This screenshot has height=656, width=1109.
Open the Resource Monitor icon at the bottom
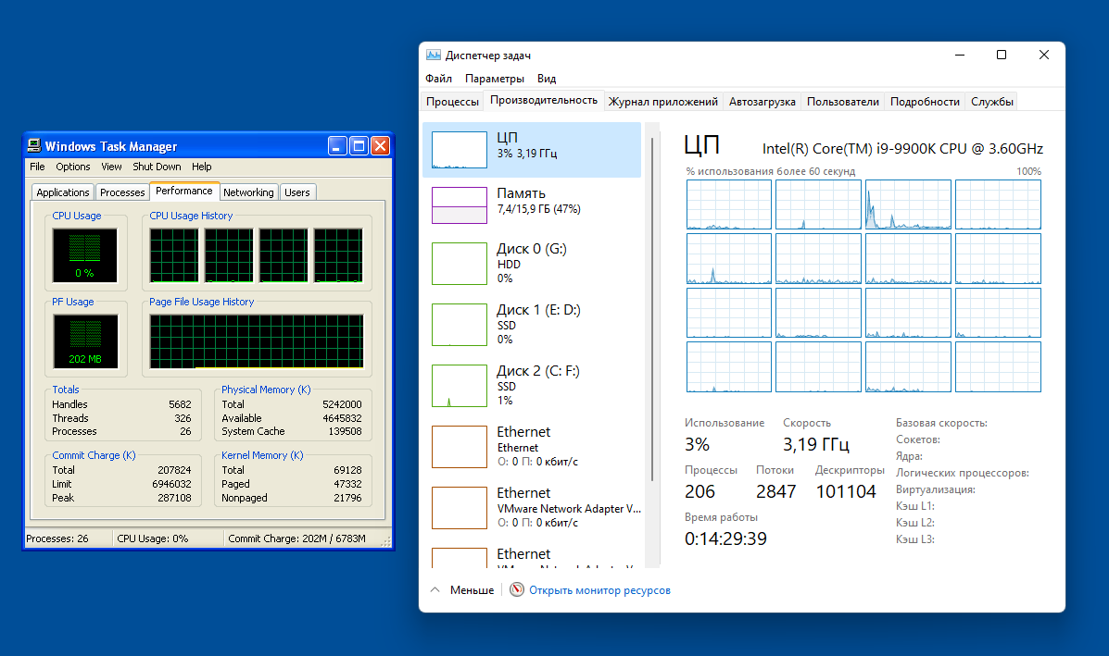(x=517, y=589)
